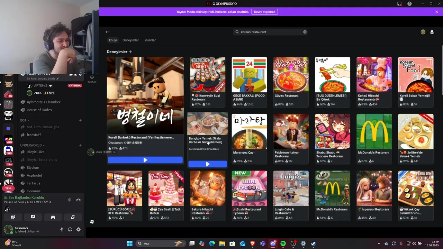This screenshot has height=249, width=443.
Task: Switch to the Deneyimler tab
Action: [130, 40]
